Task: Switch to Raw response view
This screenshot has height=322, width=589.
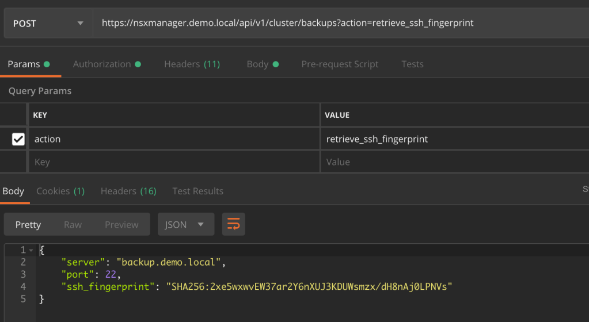Action: coord(73,224)
